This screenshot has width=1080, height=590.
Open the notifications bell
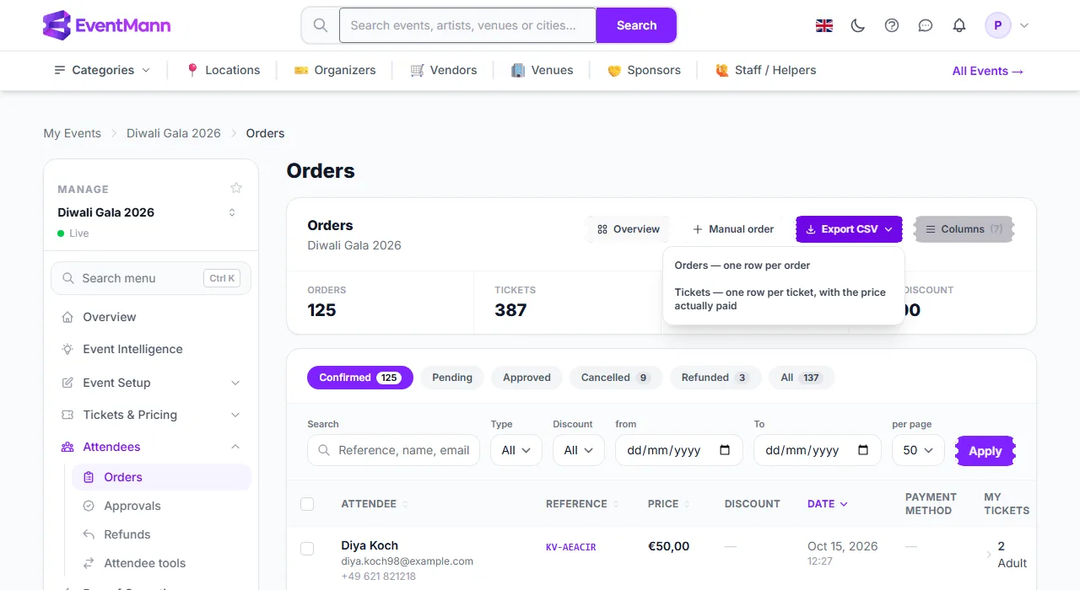pos(959,25)
